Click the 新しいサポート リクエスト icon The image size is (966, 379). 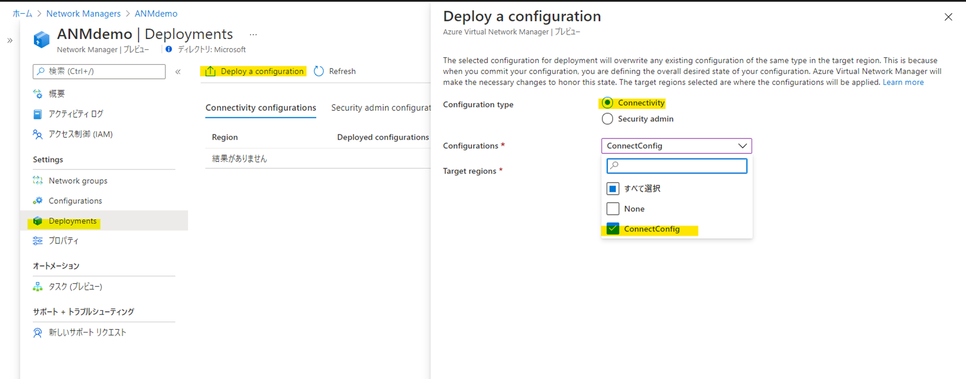pyautogui.click(x=38, y=332)
